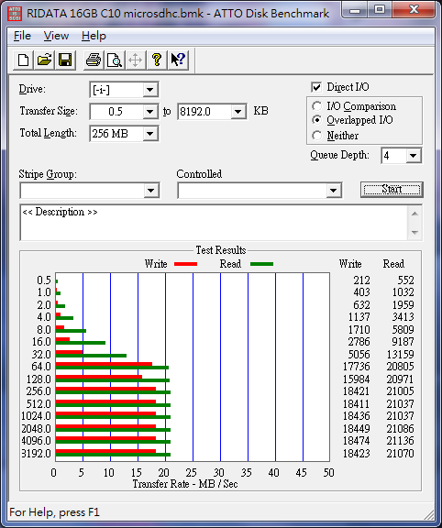442x528 pixels.
Task: Click the yellow question mark About icon
Action: pos(157,60)
